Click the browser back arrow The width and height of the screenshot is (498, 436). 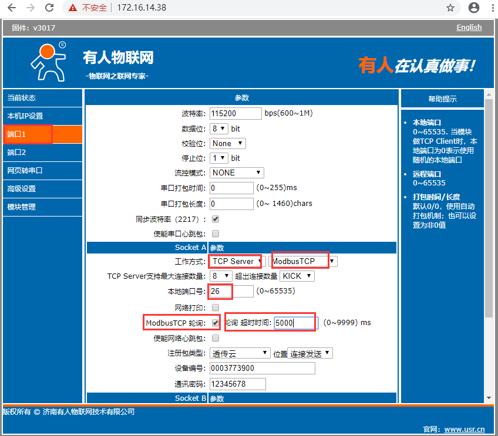coord(11,8)
